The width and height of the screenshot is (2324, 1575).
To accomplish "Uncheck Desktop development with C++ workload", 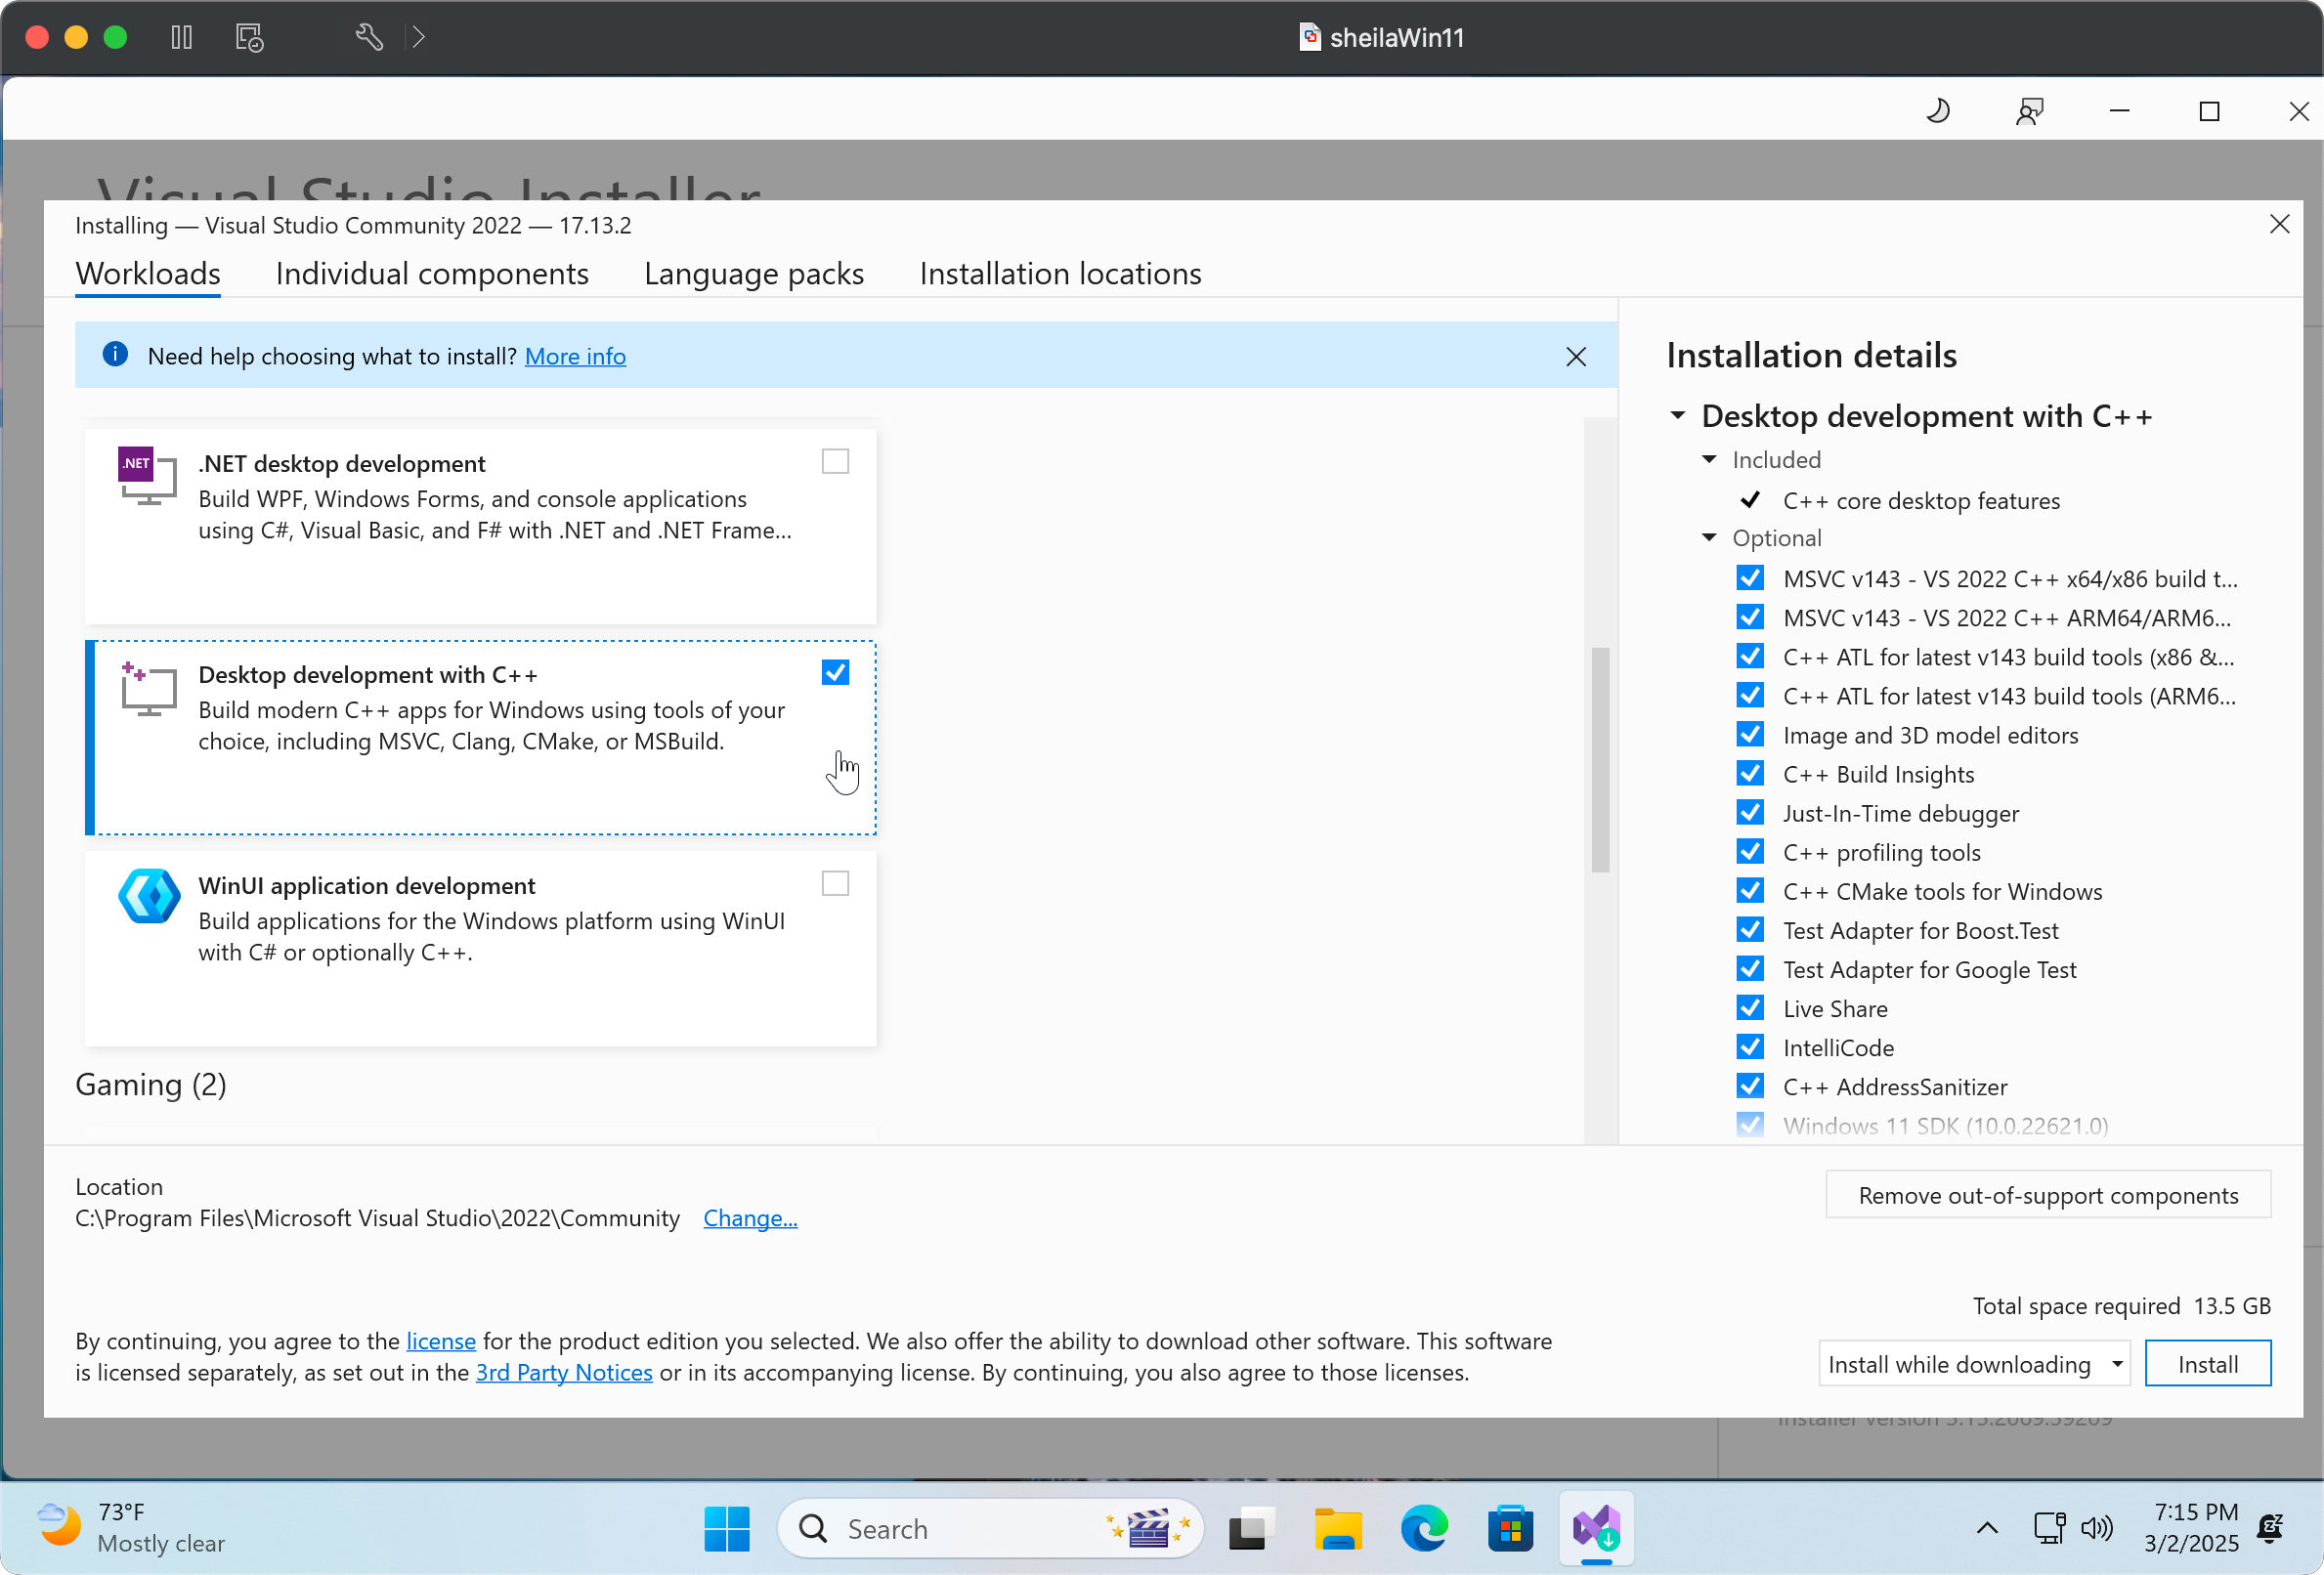I will click(x=835, y=673).
